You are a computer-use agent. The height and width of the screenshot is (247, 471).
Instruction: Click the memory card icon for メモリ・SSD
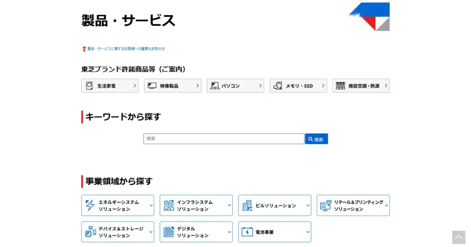tap(278, 86)
